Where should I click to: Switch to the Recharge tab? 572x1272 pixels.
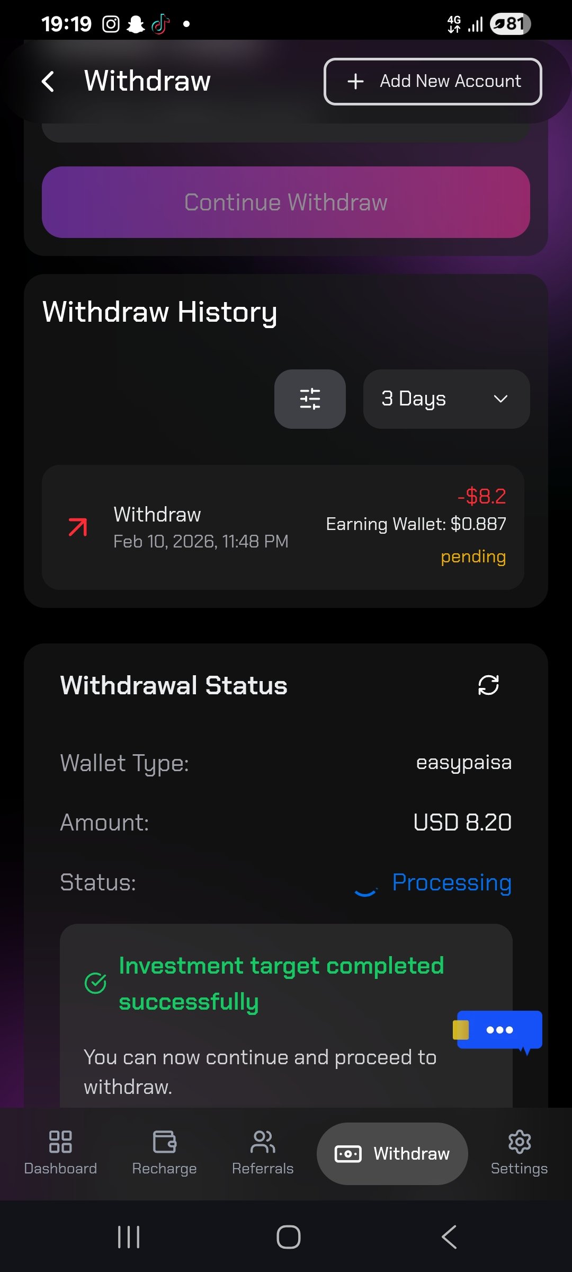[x=164, y=1153]
